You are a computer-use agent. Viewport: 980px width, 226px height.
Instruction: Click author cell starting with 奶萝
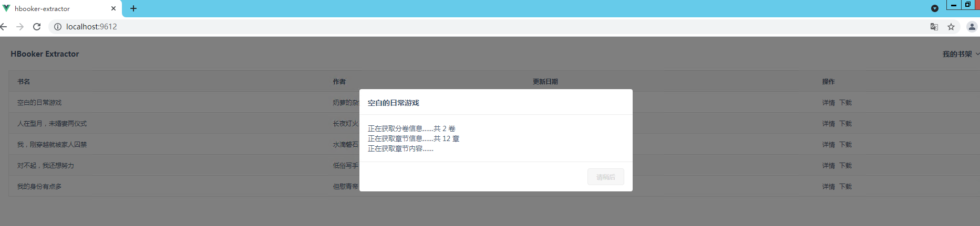click(x=346, y=103)
